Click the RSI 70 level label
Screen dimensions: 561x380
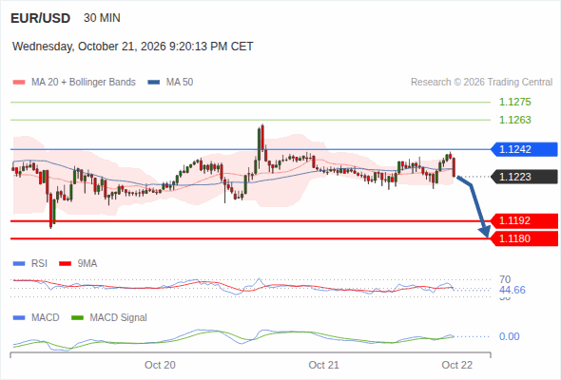click(505, 279)
